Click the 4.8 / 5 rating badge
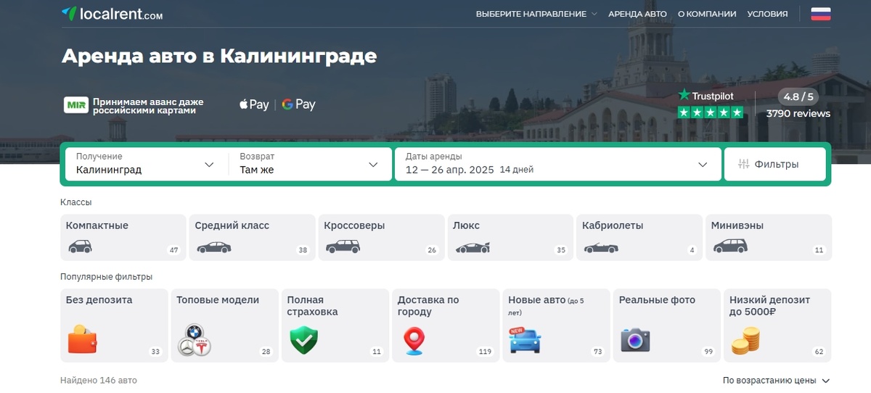Viewport: 871px width, 393px height. tap(798, 96)
